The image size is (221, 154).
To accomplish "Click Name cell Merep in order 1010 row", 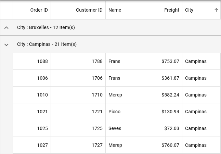I will (125, 95).
